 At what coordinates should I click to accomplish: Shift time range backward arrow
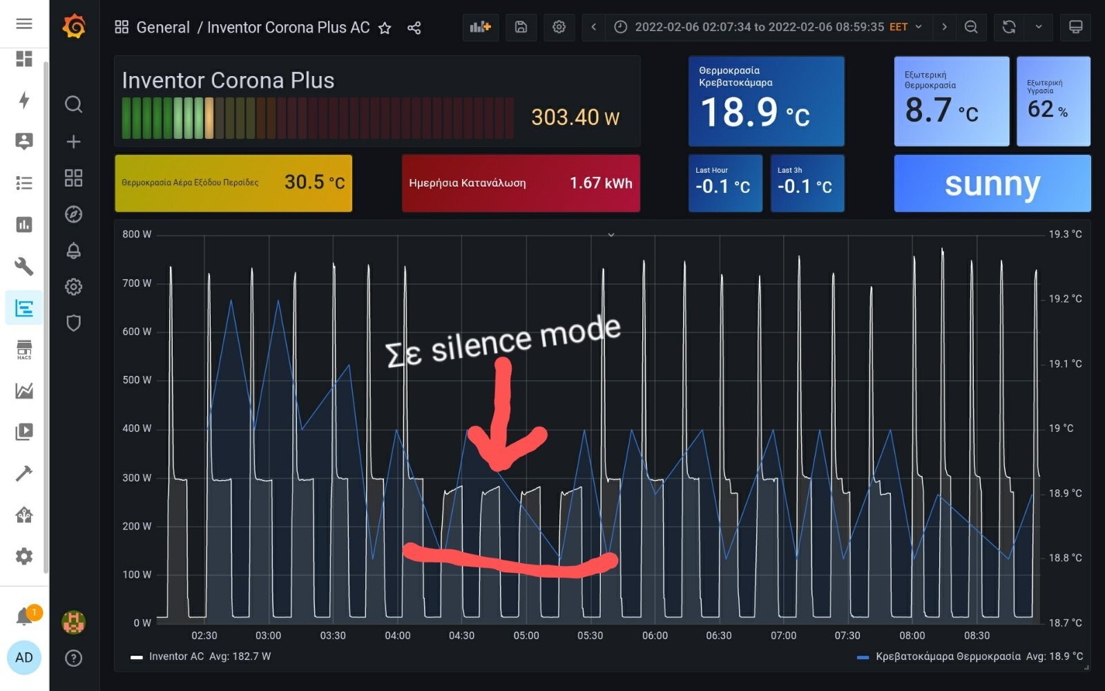(593, 27)
